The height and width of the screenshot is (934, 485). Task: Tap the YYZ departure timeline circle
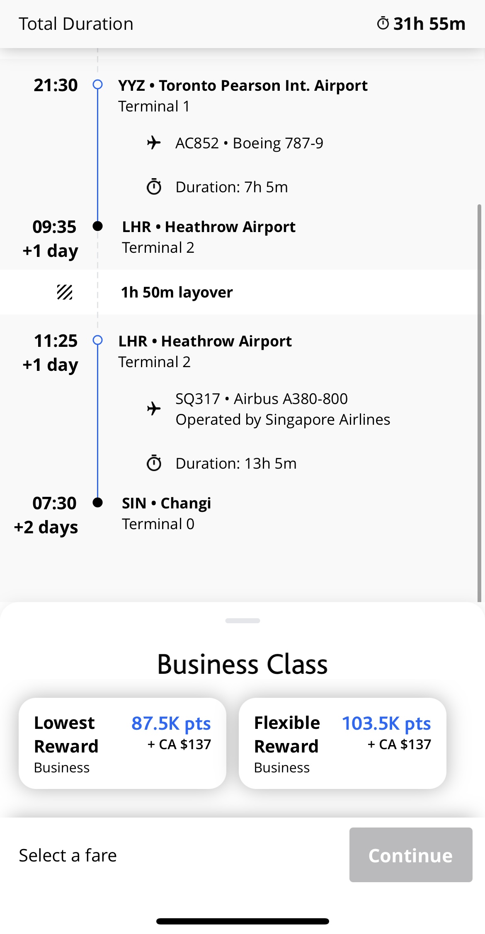pos(98,85)
